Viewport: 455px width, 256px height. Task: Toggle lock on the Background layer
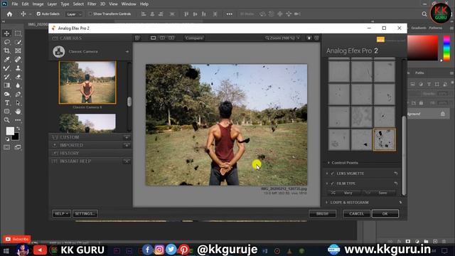click(x=442, y=114)
